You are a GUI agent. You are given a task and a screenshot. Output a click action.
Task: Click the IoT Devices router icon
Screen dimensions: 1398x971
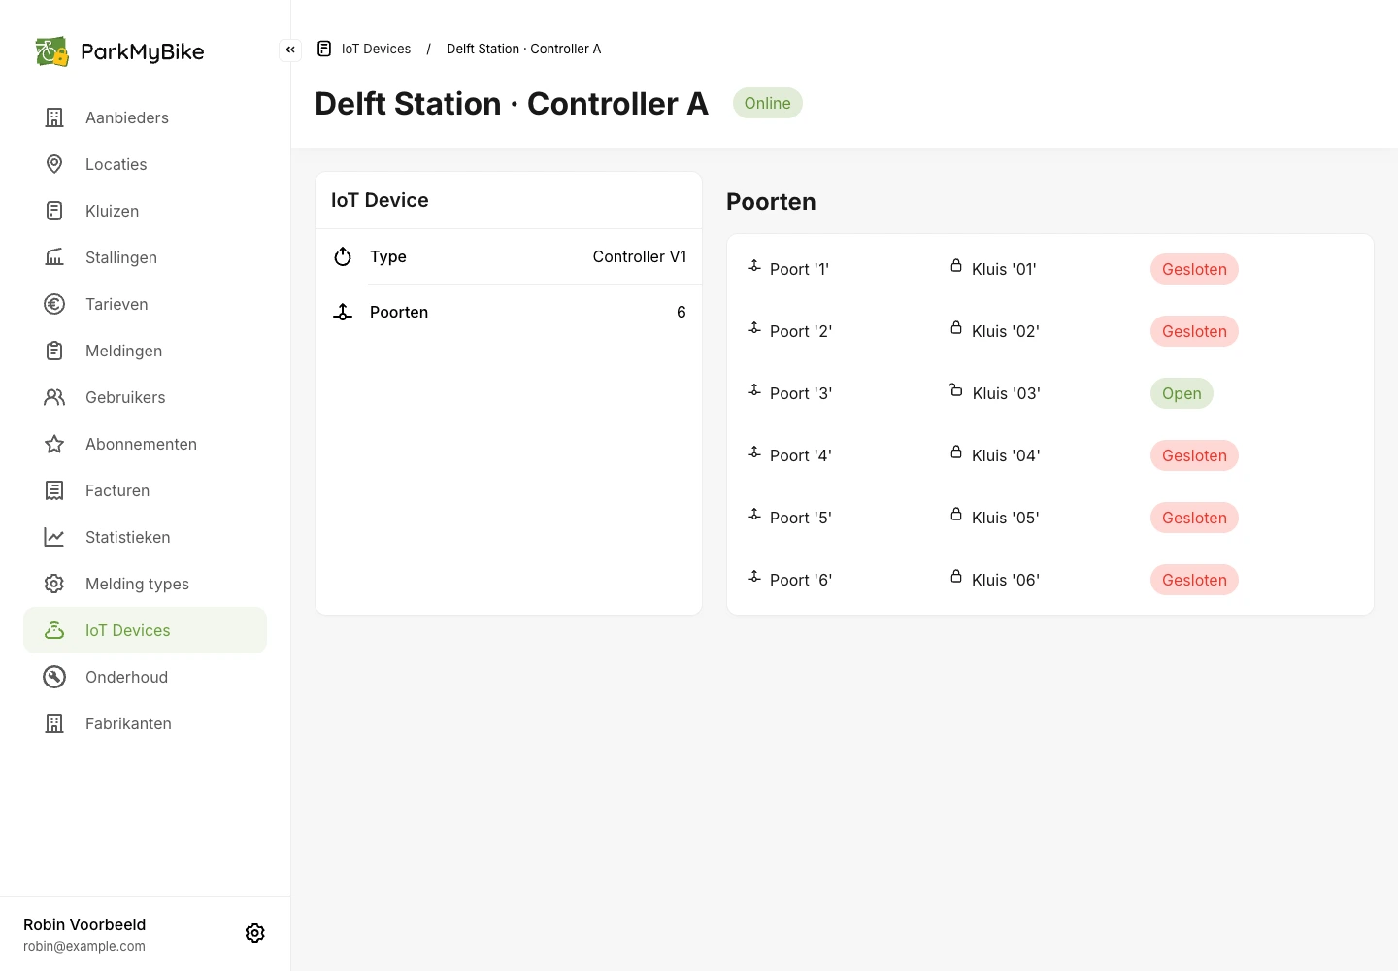click(54, 630)
